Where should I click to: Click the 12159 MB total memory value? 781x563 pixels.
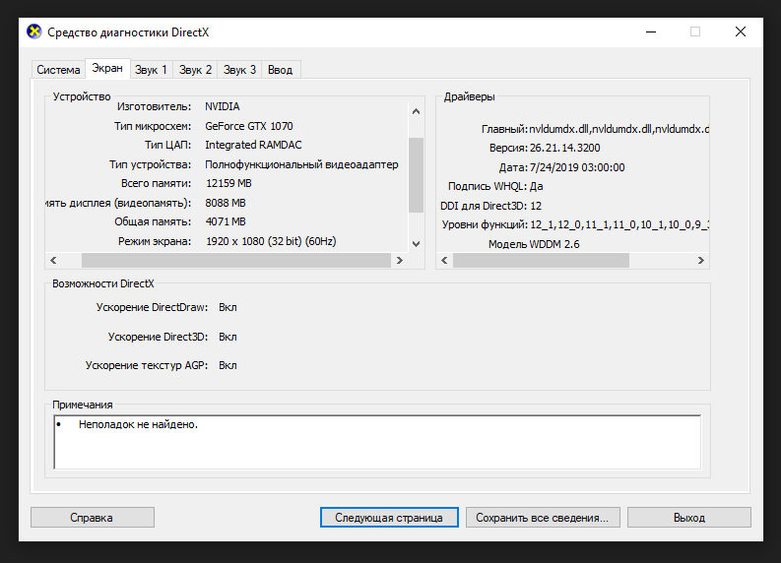228,183
